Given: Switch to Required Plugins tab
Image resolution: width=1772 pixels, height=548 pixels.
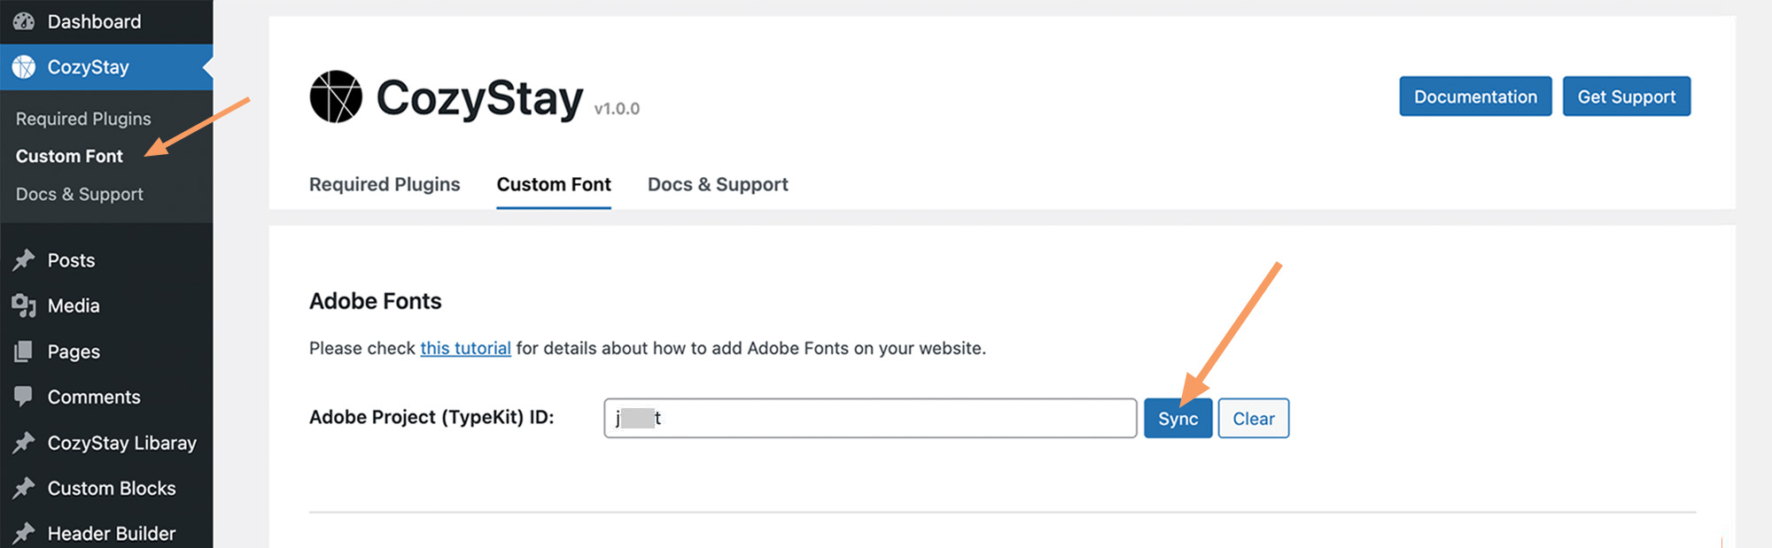Looking at the screenshot, I should tap(385, 184).
